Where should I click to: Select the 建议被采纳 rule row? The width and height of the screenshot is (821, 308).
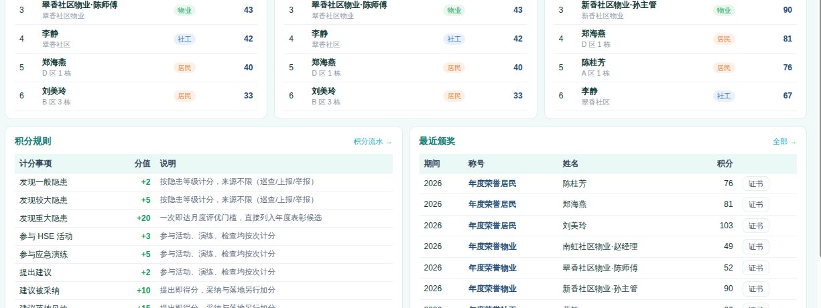204,291
